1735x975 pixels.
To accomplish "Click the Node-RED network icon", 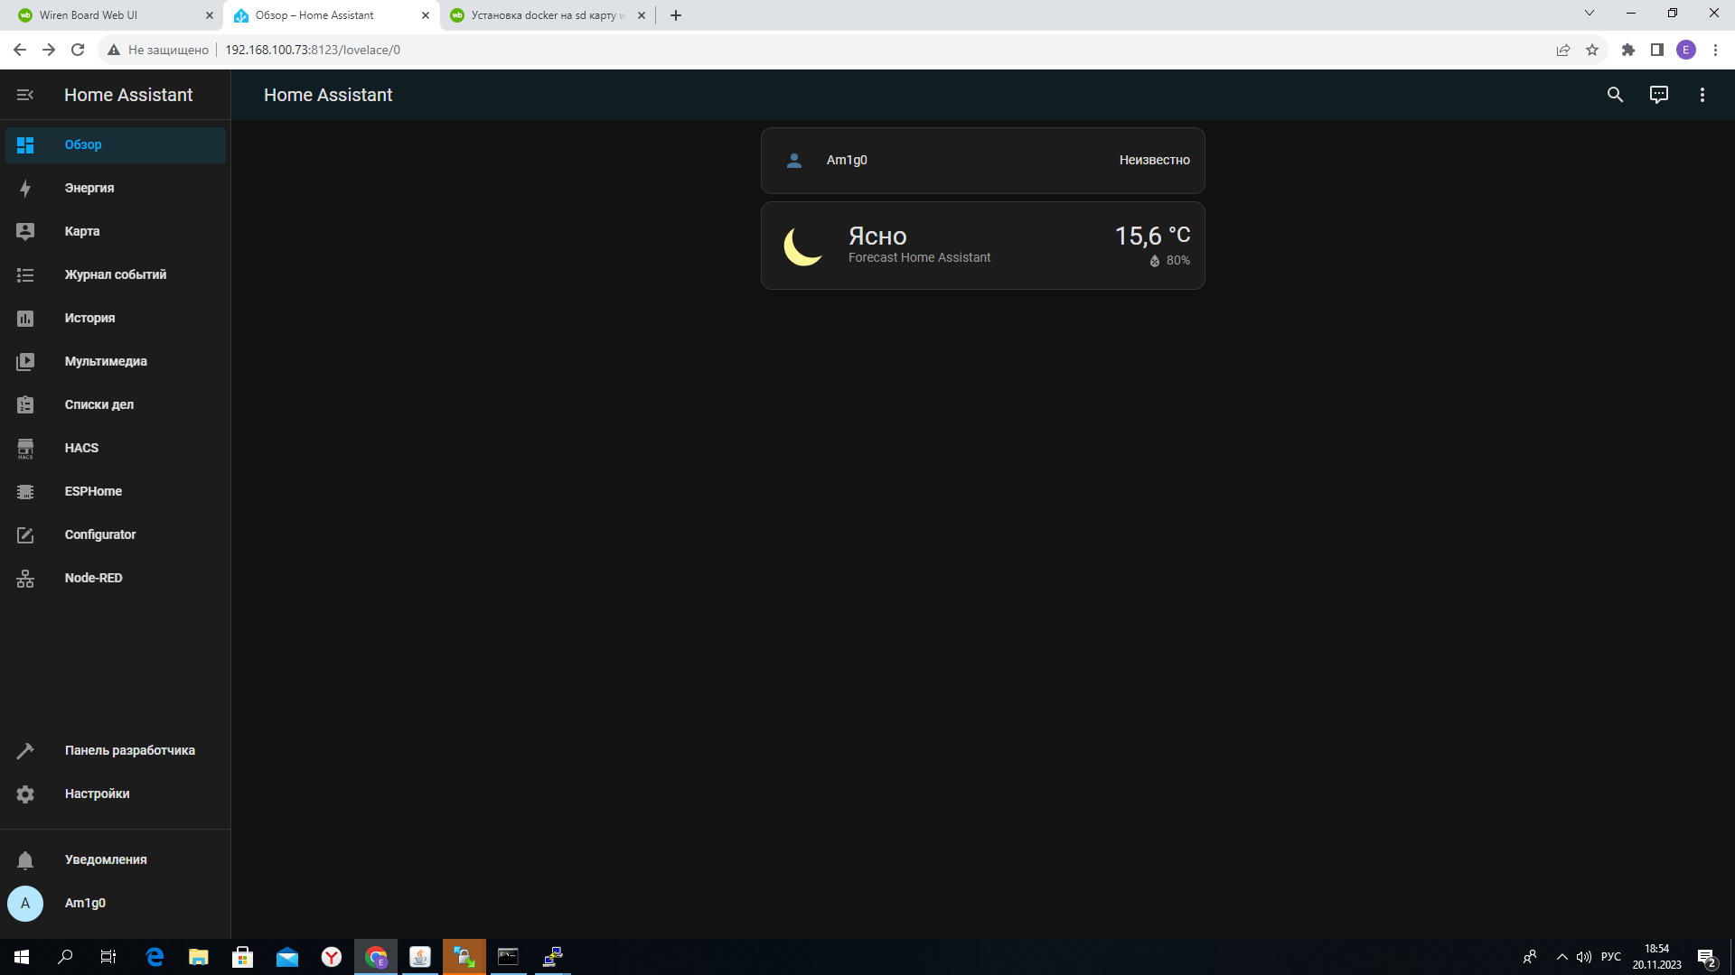I will pyautogui.click(x=25, y=578).
